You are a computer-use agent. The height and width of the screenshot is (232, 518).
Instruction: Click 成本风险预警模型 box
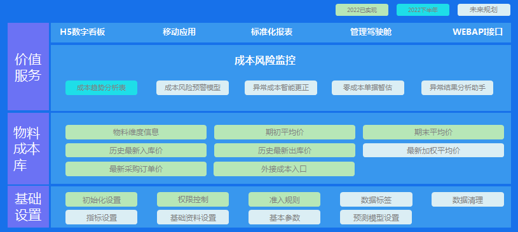(193, 88)
